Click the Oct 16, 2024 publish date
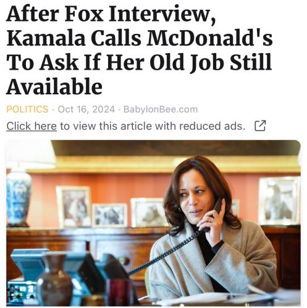 point(86,109)
